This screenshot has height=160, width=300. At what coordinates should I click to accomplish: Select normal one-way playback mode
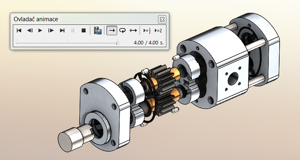click(x=112, y=30)
